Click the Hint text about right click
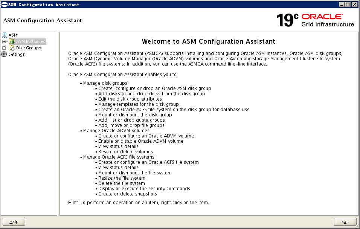The height and width of the screenshot is (229, 360). (139, 203)
